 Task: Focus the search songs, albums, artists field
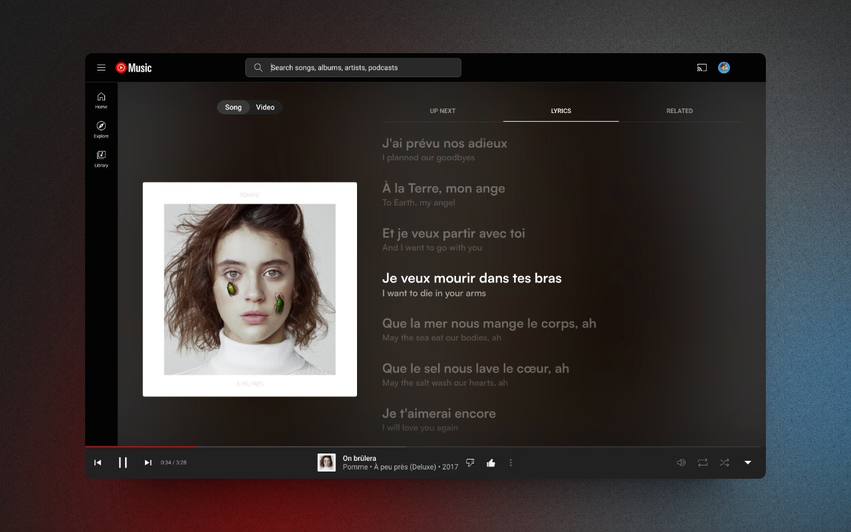pos(353,68)
